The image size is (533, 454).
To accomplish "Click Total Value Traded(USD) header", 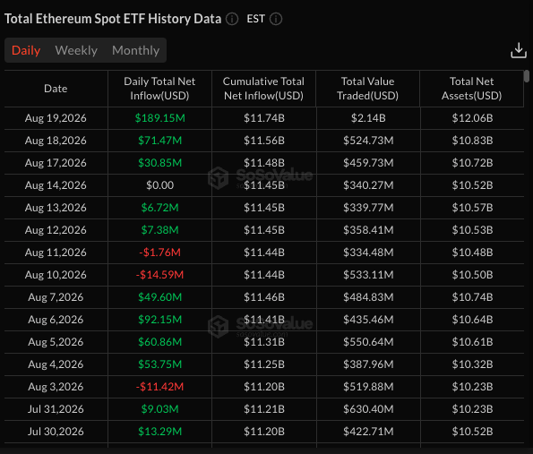I will [367, 89].
